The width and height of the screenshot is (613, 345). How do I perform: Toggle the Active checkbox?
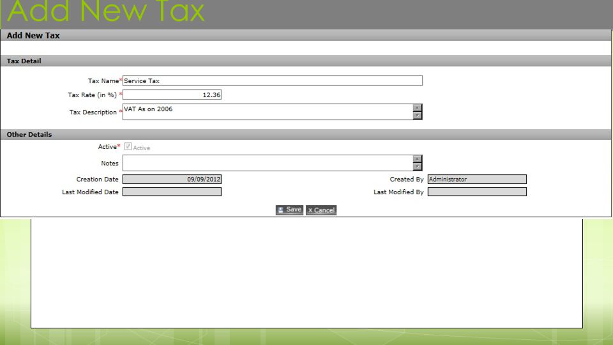coord(128,146)
